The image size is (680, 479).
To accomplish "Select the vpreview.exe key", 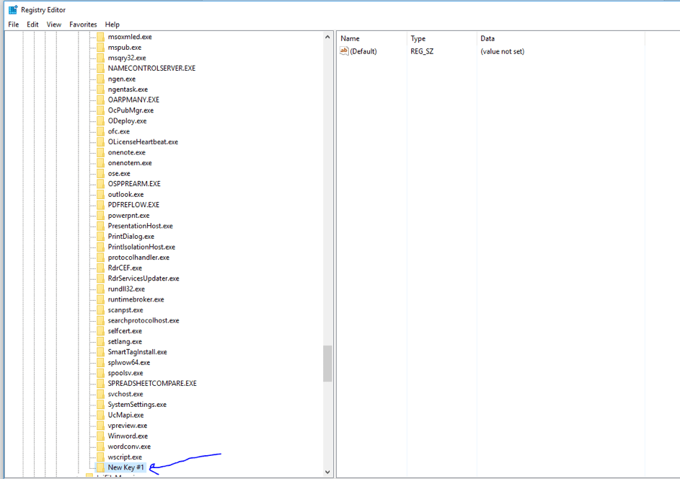I will (x=128, y=426).
